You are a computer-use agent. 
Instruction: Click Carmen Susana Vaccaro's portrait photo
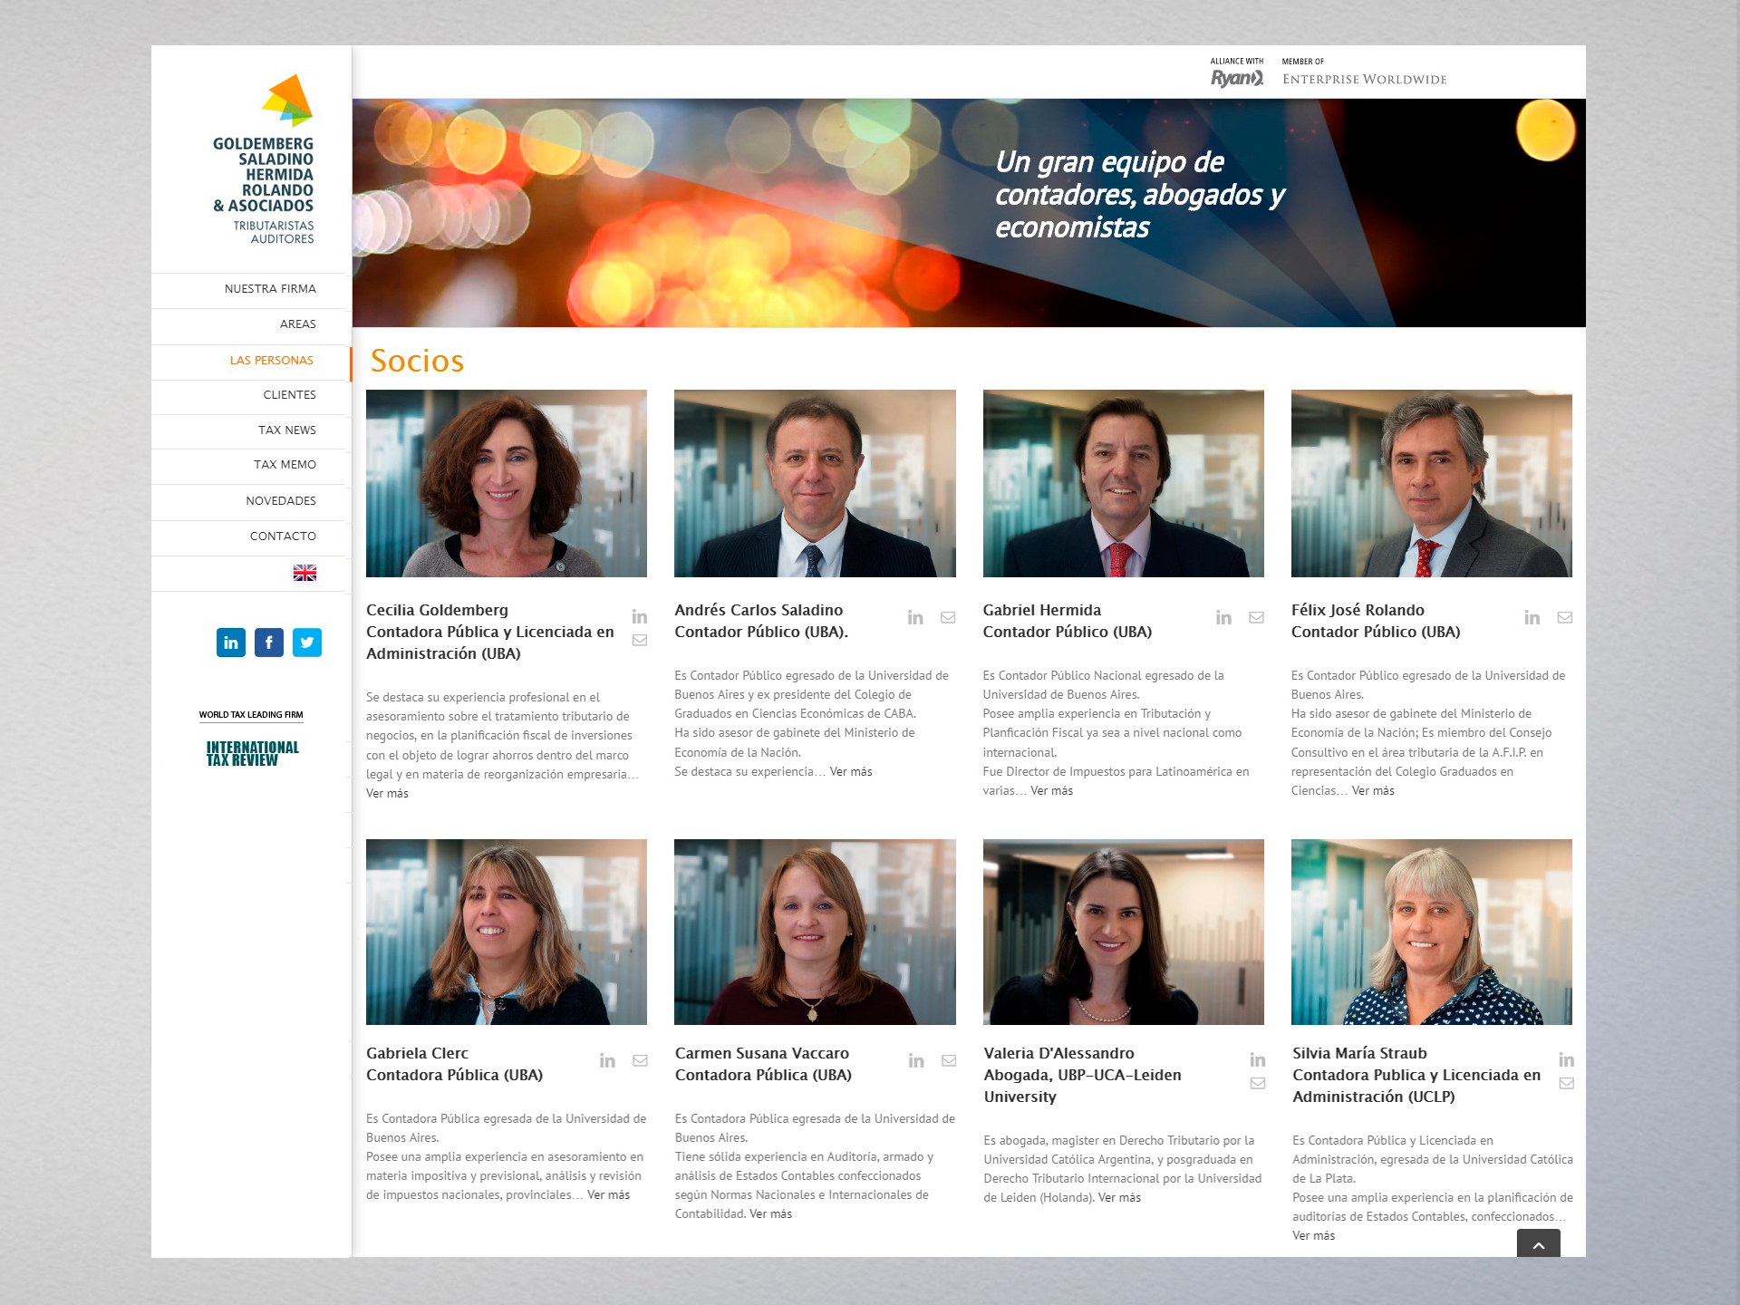click(815, 932)
